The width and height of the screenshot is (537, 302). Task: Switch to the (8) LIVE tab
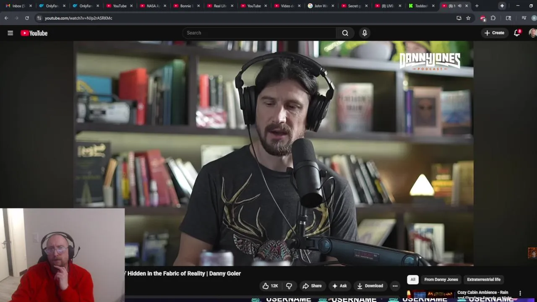click(x=388, y=6)
